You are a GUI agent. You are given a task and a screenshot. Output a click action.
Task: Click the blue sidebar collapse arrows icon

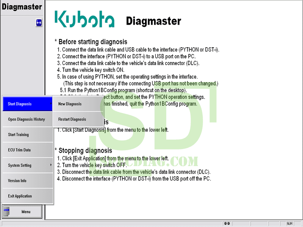[x=39, y=23]
